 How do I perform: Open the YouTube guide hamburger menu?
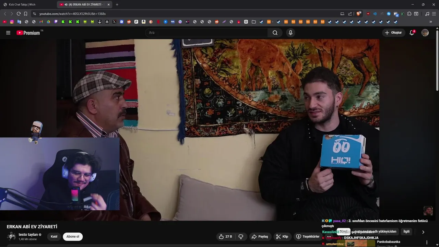pyautogui.click(x=8, y=33)
